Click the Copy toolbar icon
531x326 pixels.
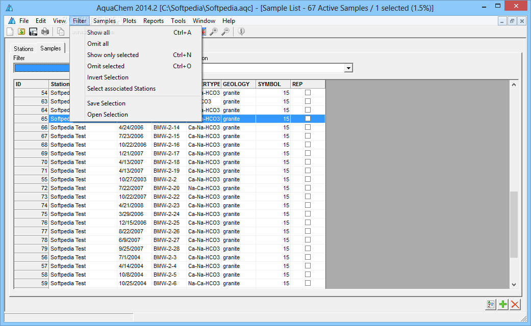pos(61,32)
